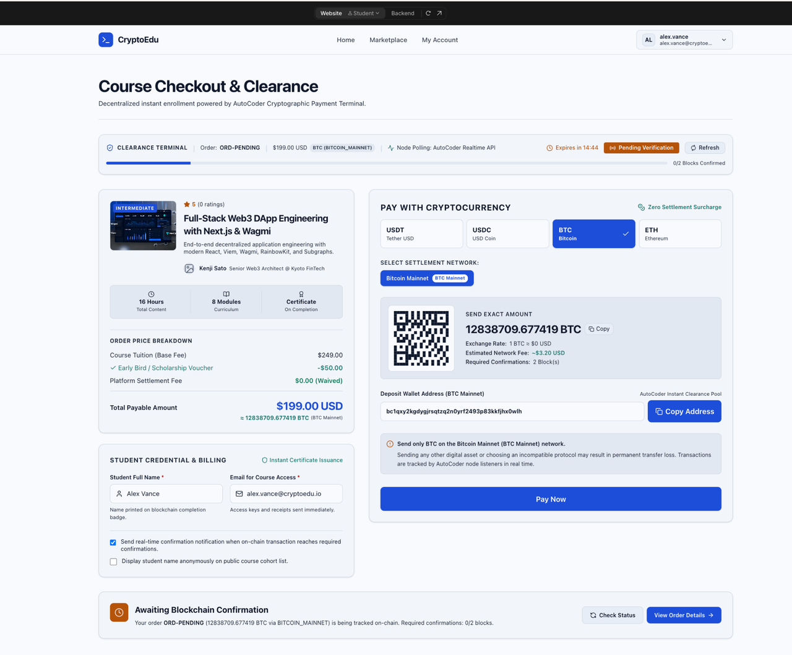Click the Pending Verification badge
Image resolution: width=792 pixels, height=655 pixels.
(x=642, y=148)
